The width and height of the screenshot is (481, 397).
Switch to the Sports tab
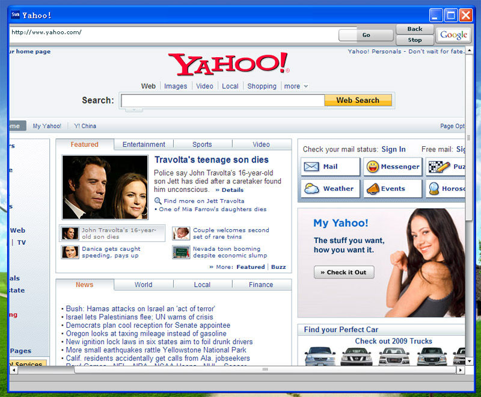click(202, 144)
